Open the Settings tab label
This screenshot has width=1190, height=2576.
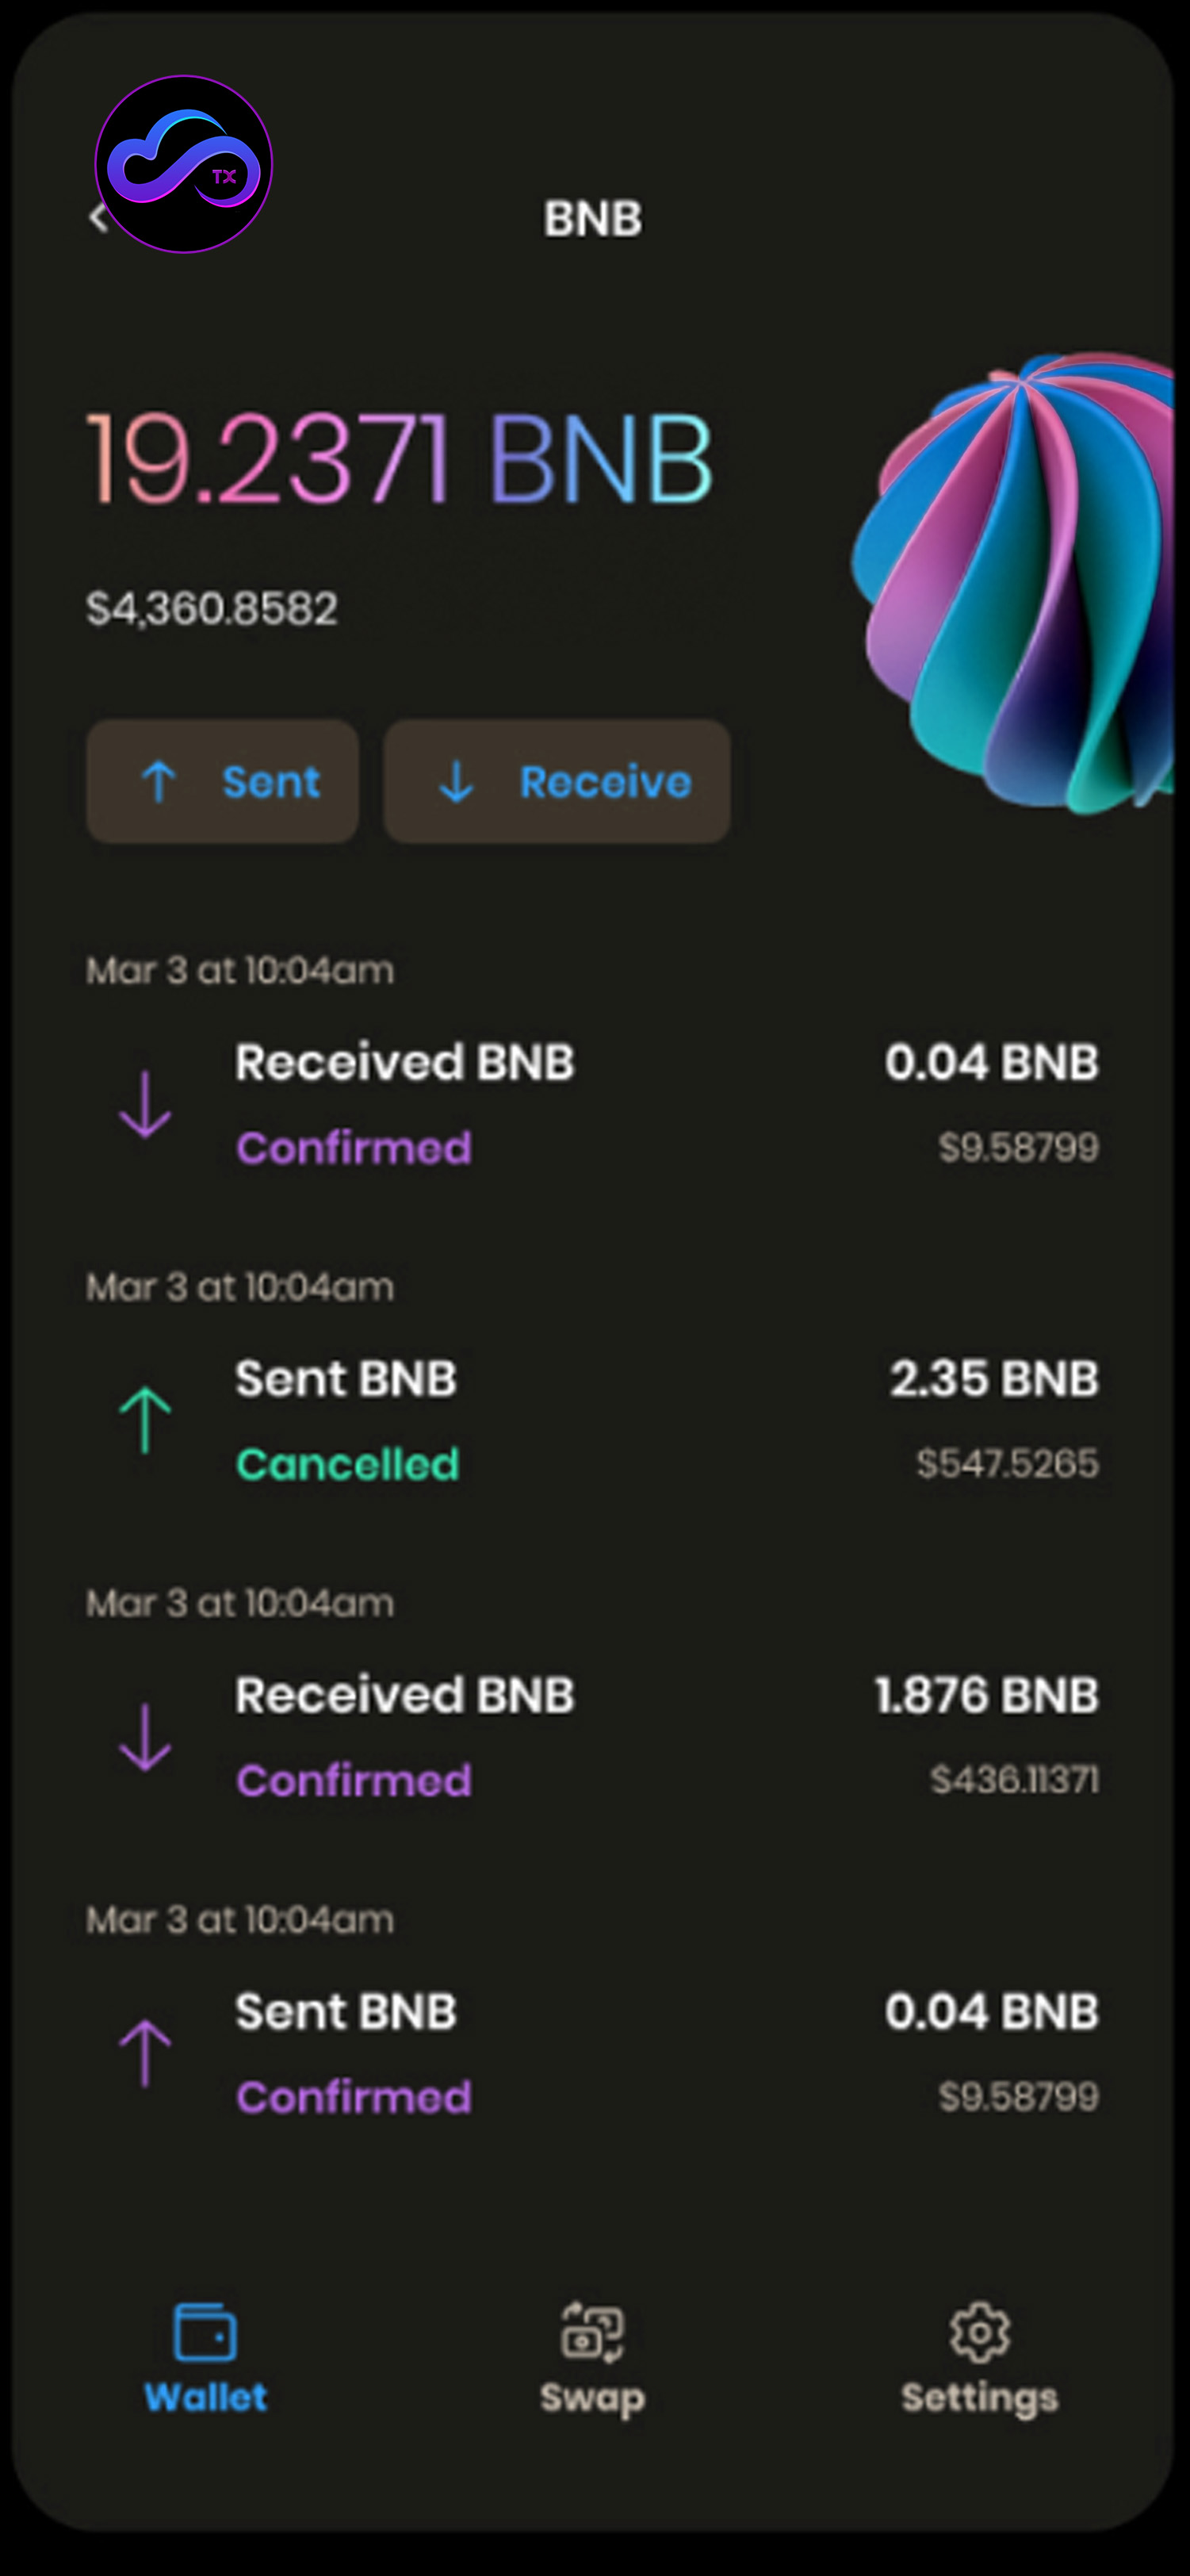coord(979,2397)
